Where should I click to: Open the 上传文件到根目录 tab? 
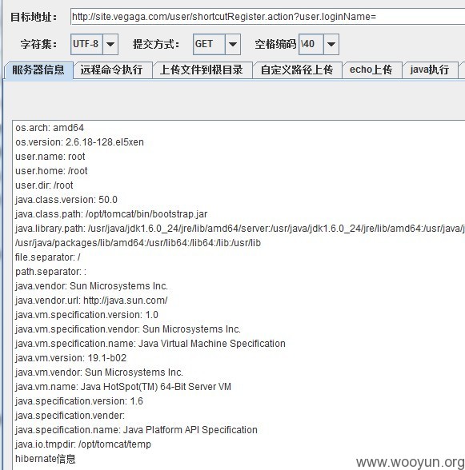pos(202,70)
